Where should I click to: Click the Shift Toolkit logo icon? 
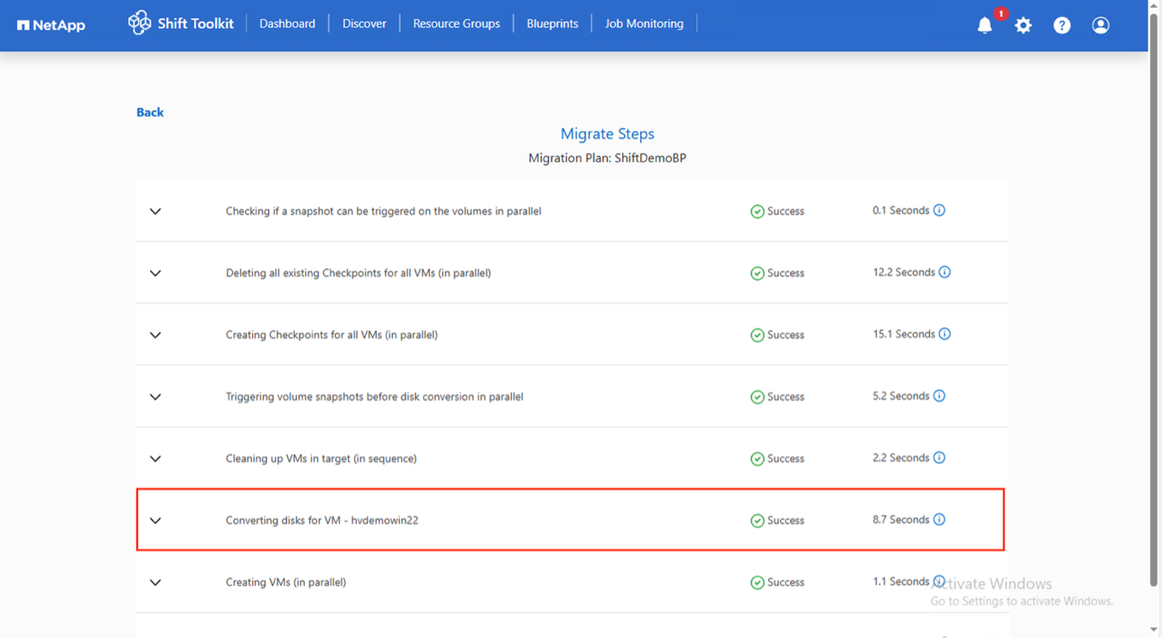[139, 23]
